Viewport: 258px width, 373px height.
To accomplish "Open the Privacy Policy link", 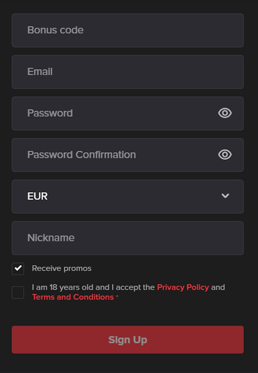I will 183,287.
